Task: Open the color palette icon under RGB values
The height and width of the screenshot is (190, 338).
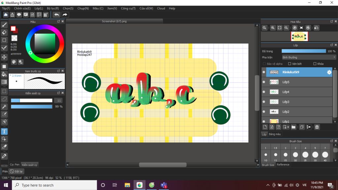Action: [x=14, y=62]
